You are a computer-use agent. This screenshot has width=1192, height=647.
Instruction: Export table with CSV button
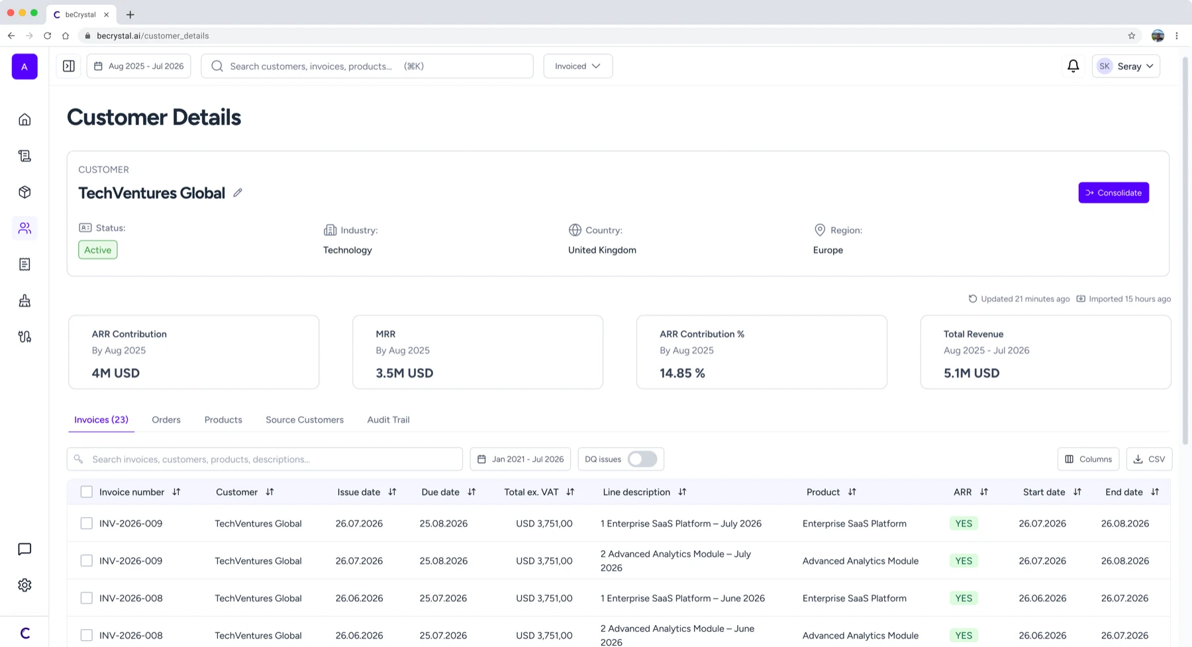[1149, 459]
